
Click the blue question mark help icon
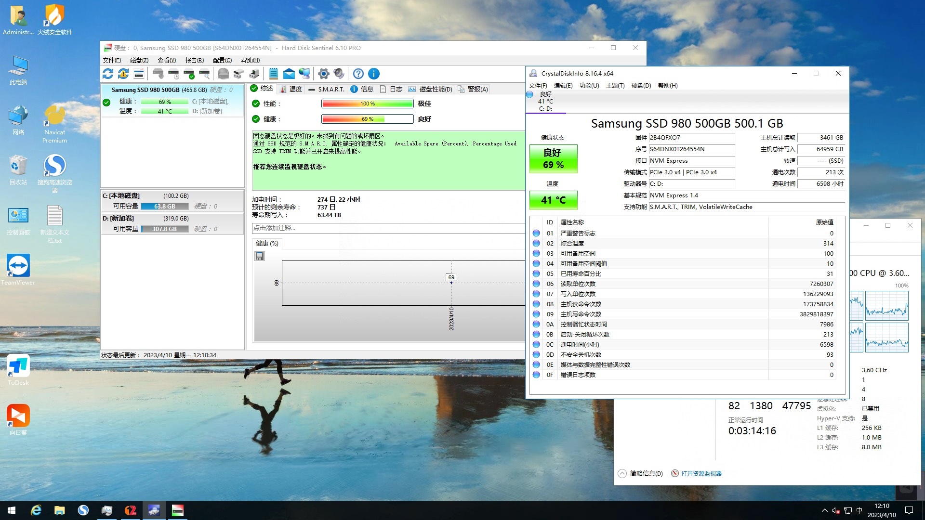(x=358, y=74)
